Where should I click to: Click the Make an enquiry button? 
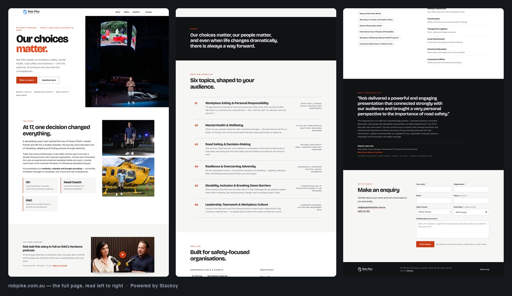pos(27,80)
